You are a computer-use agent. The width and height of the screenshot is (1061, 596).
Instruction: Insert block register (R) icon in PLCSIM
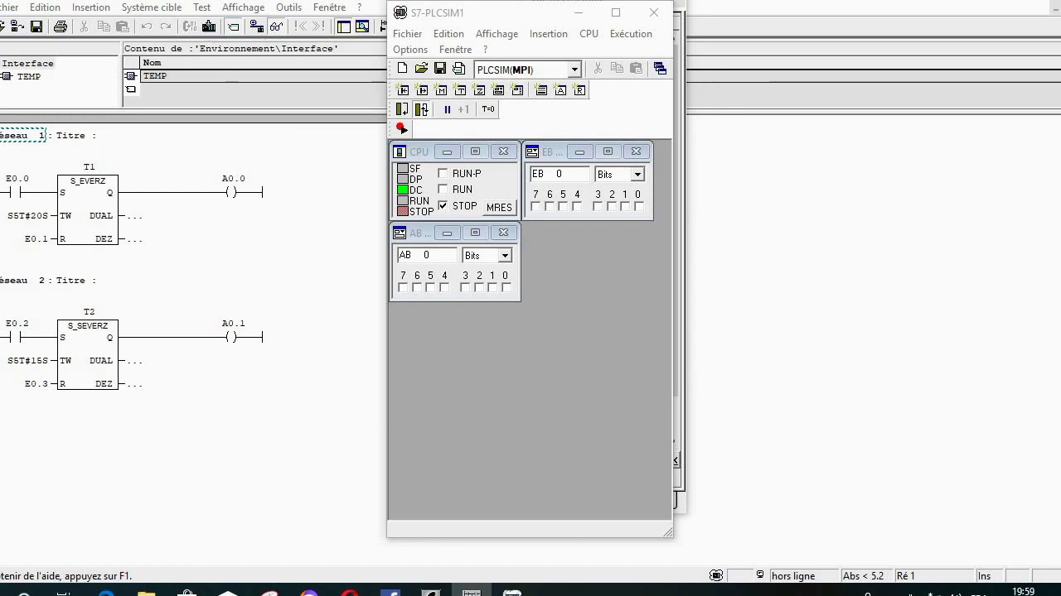pos(579,89)
